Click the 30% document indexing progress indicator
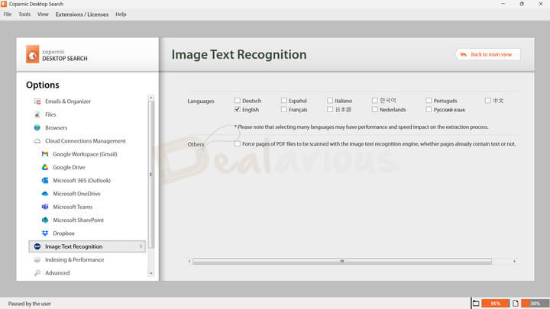Image resolution: width=550 pixels, height=309 pixels. [535, 304]
